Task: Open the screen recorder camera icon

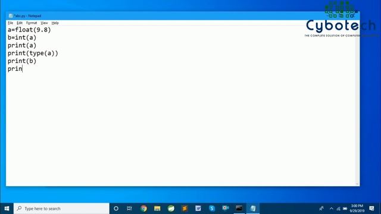Action: click(226, 208)
